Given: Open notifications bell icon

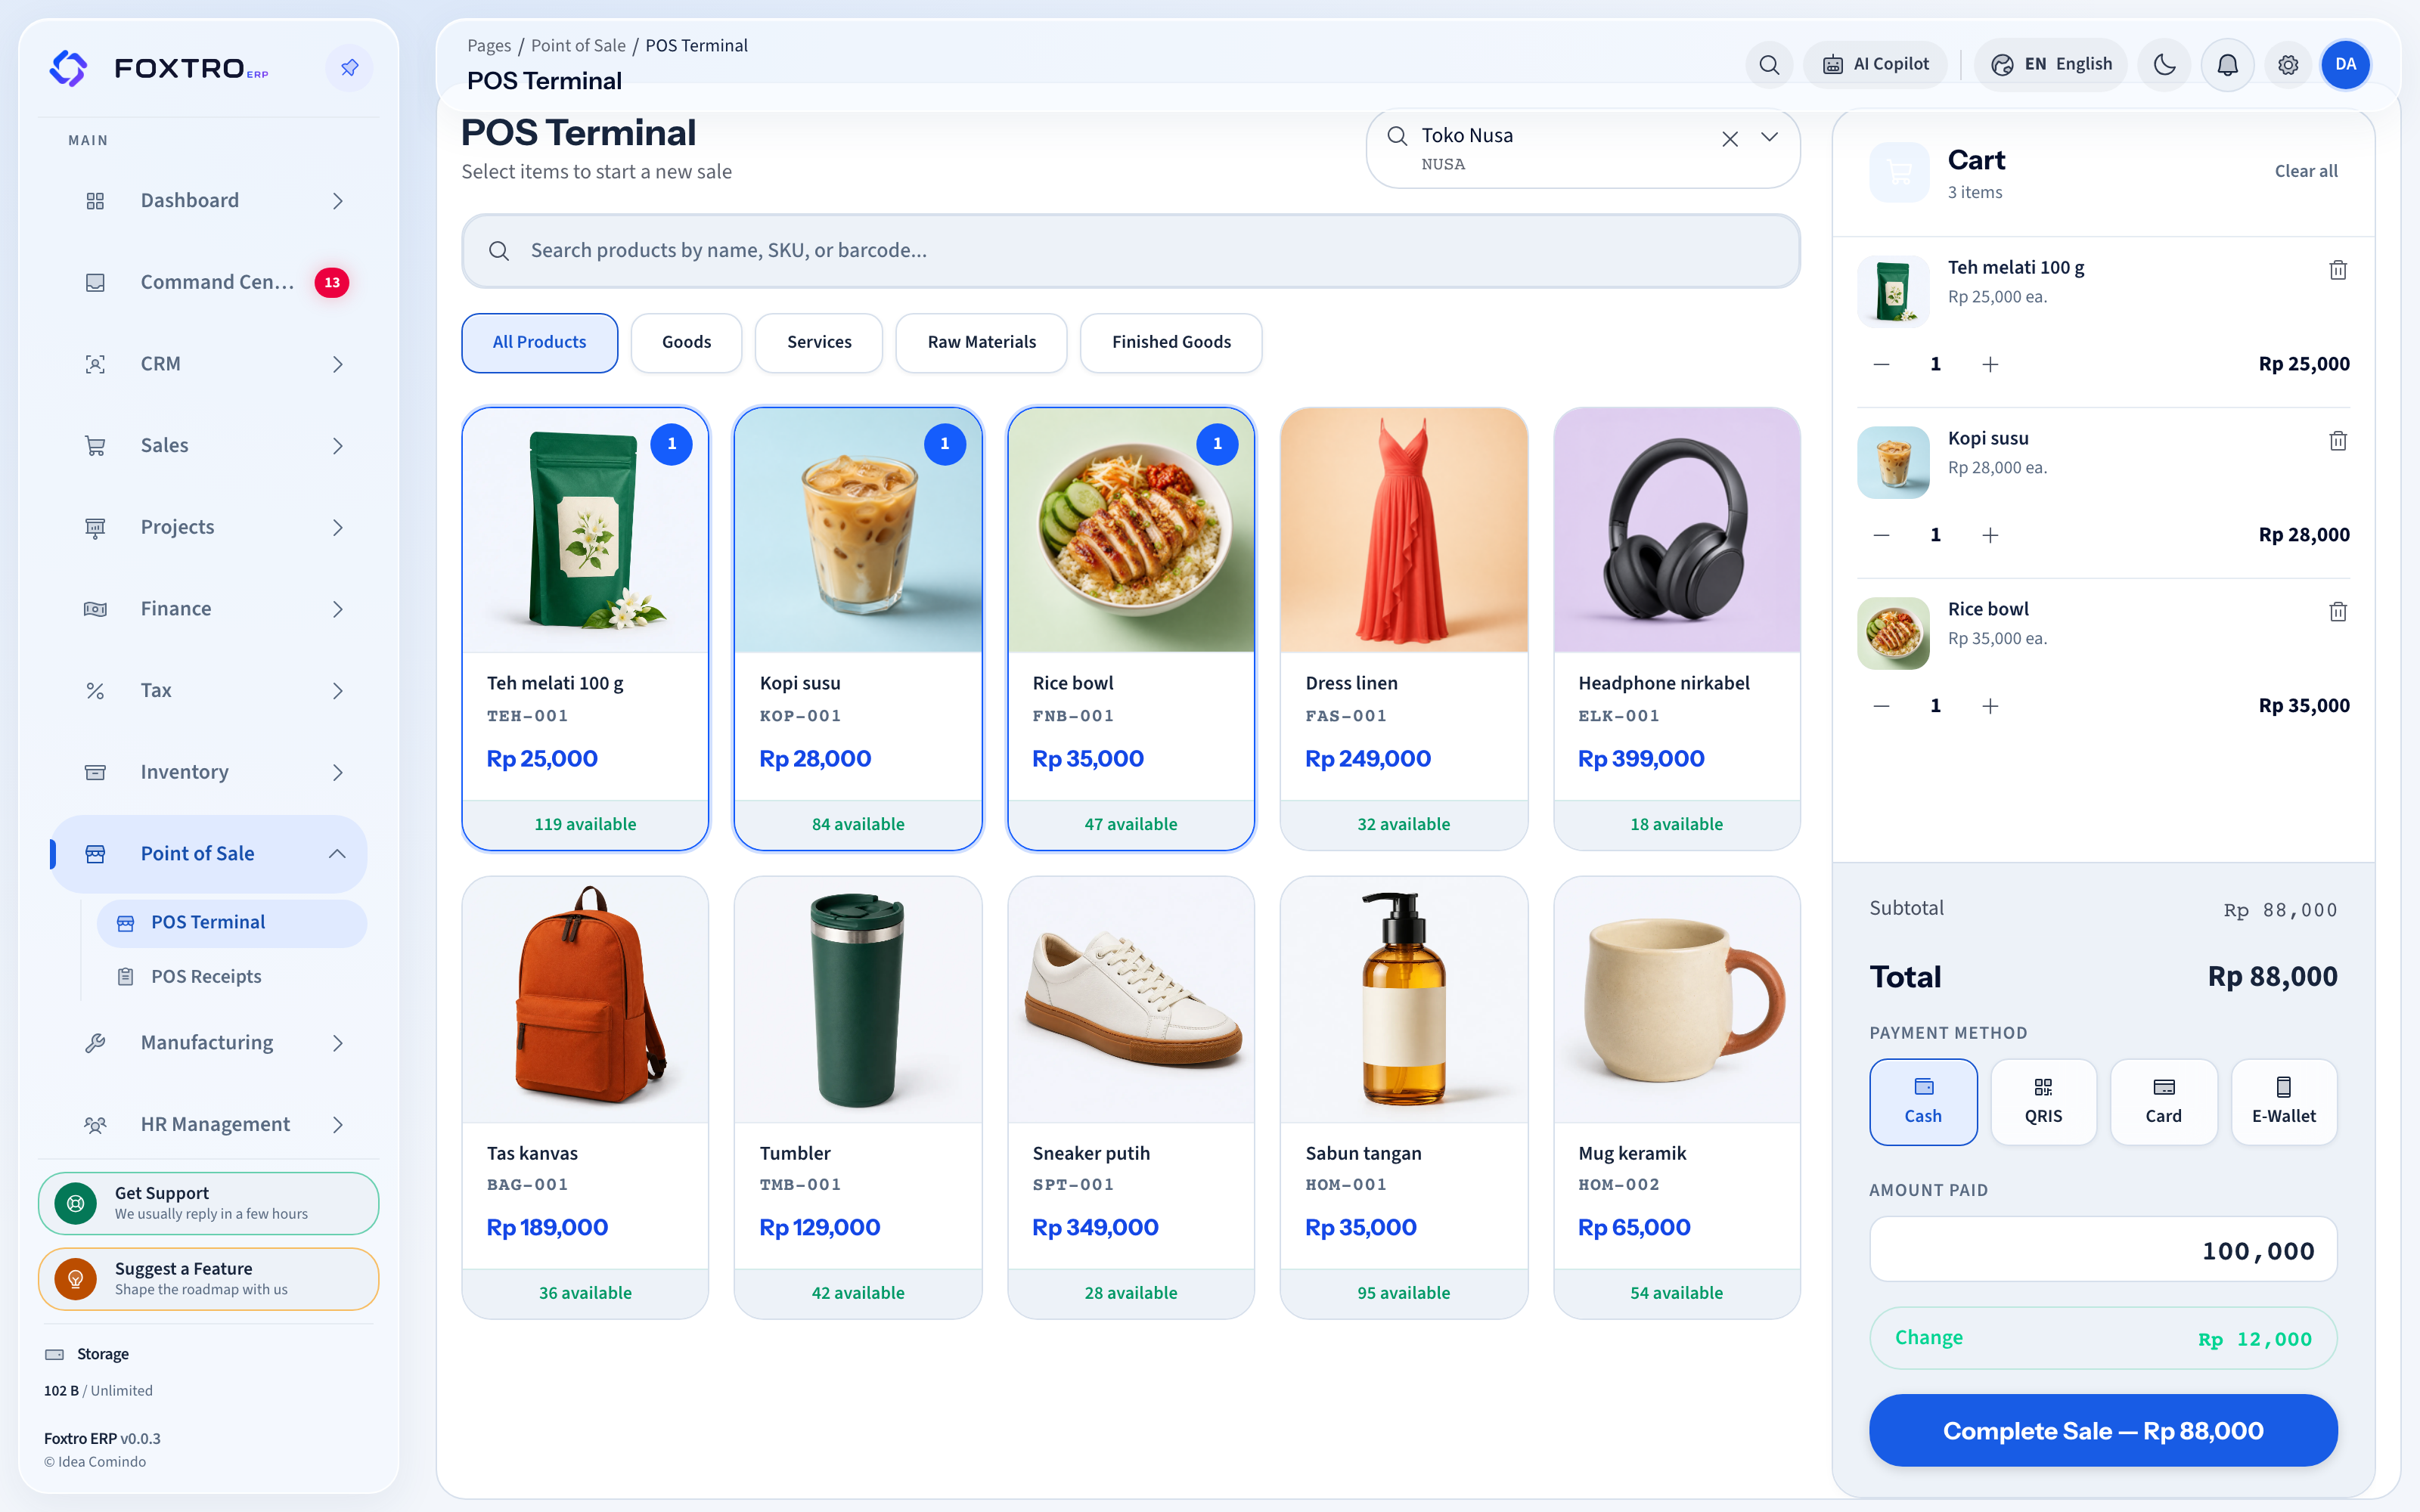Looking at the screenshot, I should pos(2228,65).
